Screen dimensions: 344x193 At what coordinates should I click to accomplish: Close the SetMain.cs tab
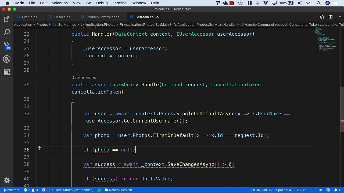157,17
